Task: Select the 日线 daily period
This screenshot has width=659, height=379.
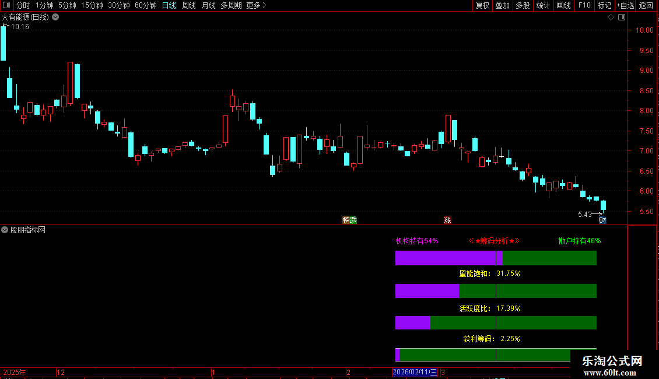Action: click(x=169, y=5)
